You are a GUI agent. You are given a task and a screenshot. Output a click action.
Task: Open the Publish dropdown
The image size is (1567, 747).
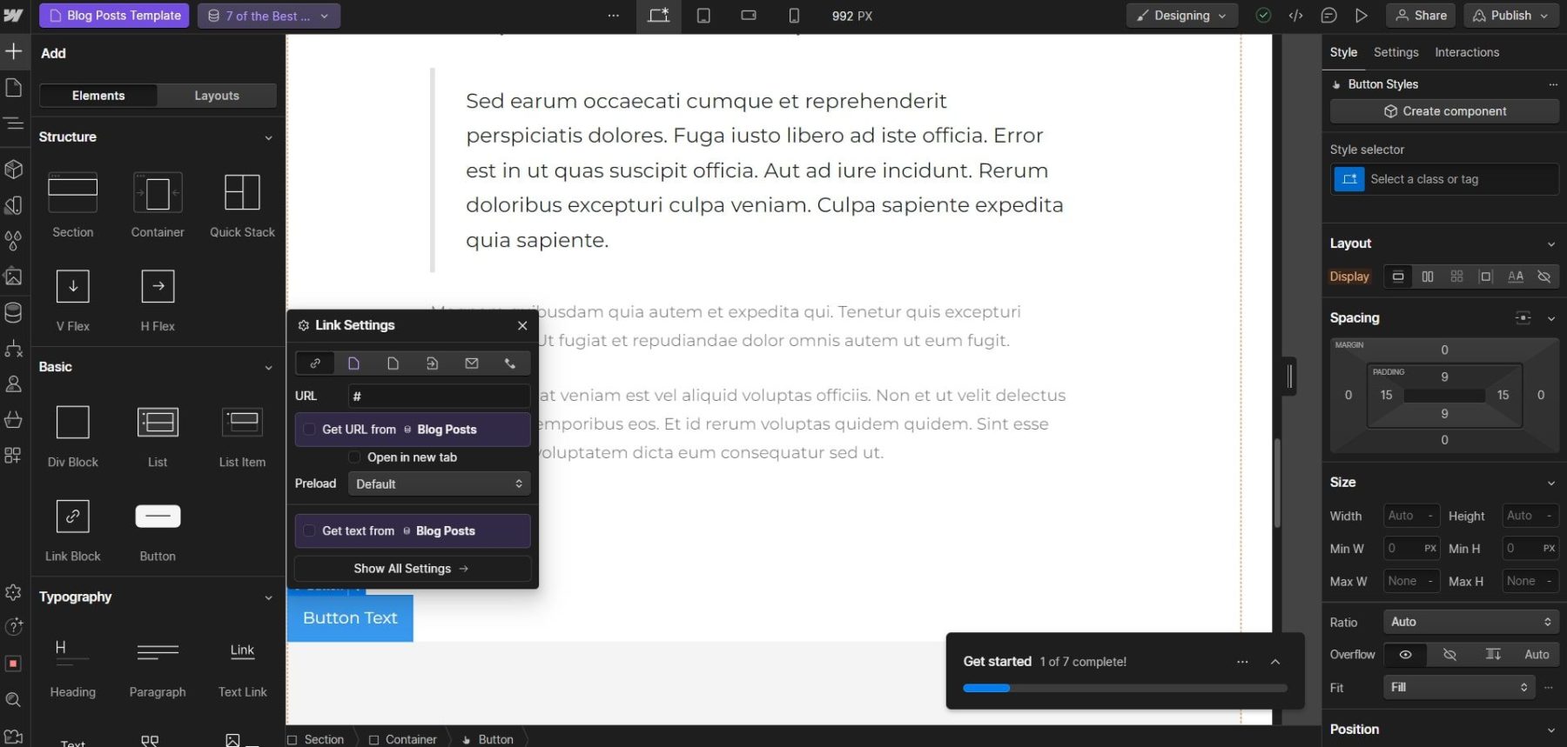(1510, 16)
